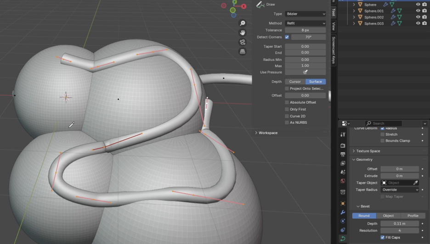
Task: Open the Render properties tab icon
Action: (x=343, y=145)
